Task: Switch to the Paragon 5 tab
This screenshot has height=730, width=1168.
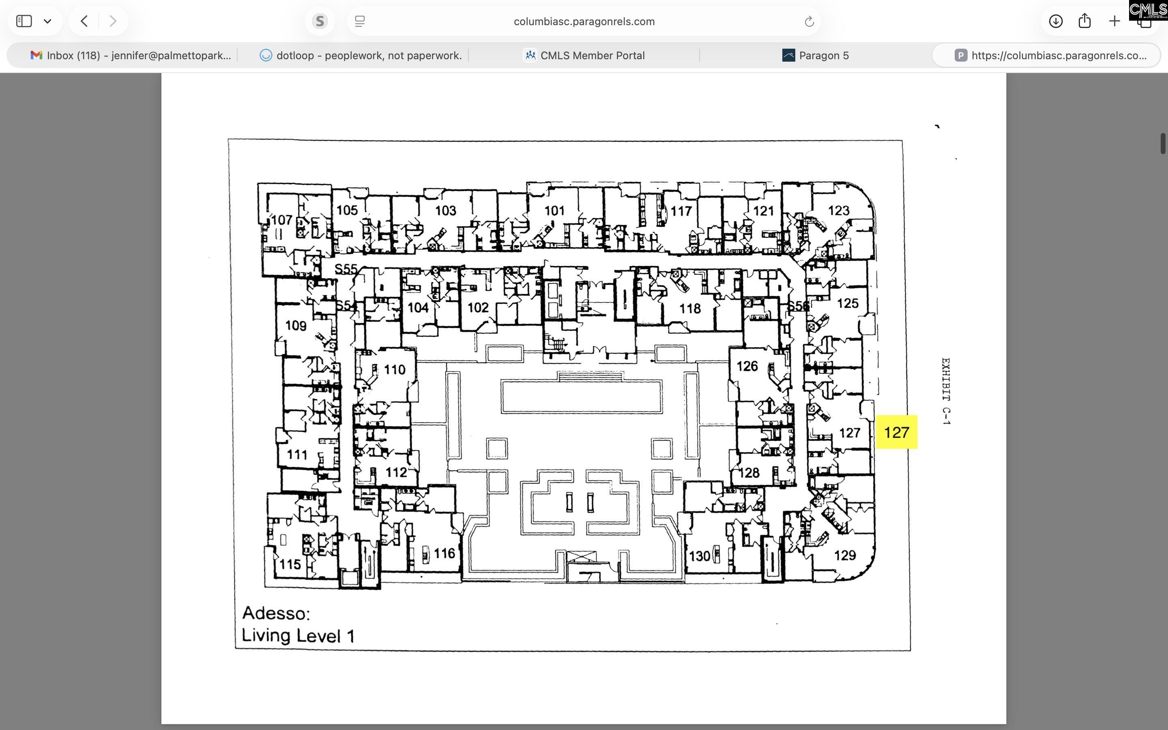Action: (815, 56)
